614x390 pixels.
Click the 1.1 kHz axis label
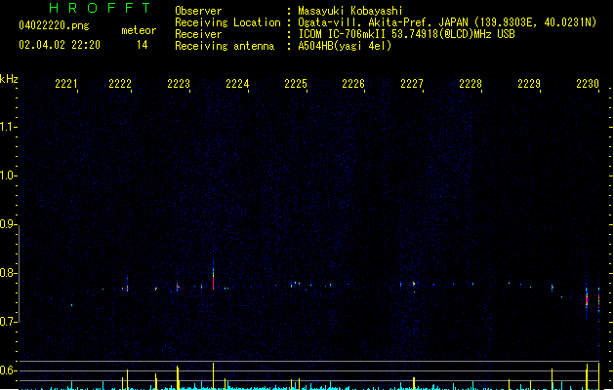[8, 127]
